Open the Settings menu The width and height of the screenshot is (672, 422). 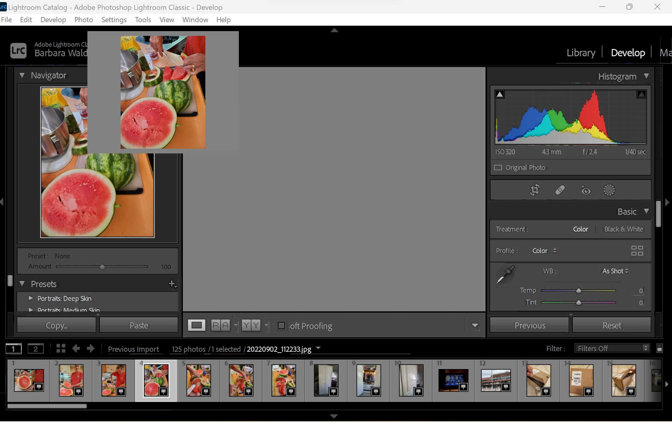coord(114,20)
